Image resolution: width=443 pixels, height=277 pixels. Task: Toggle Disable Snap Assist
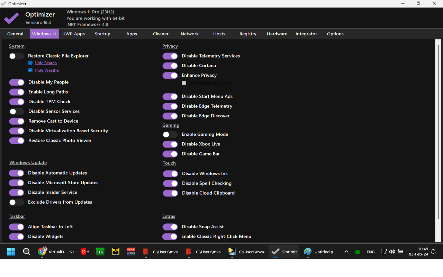[170, 227]
